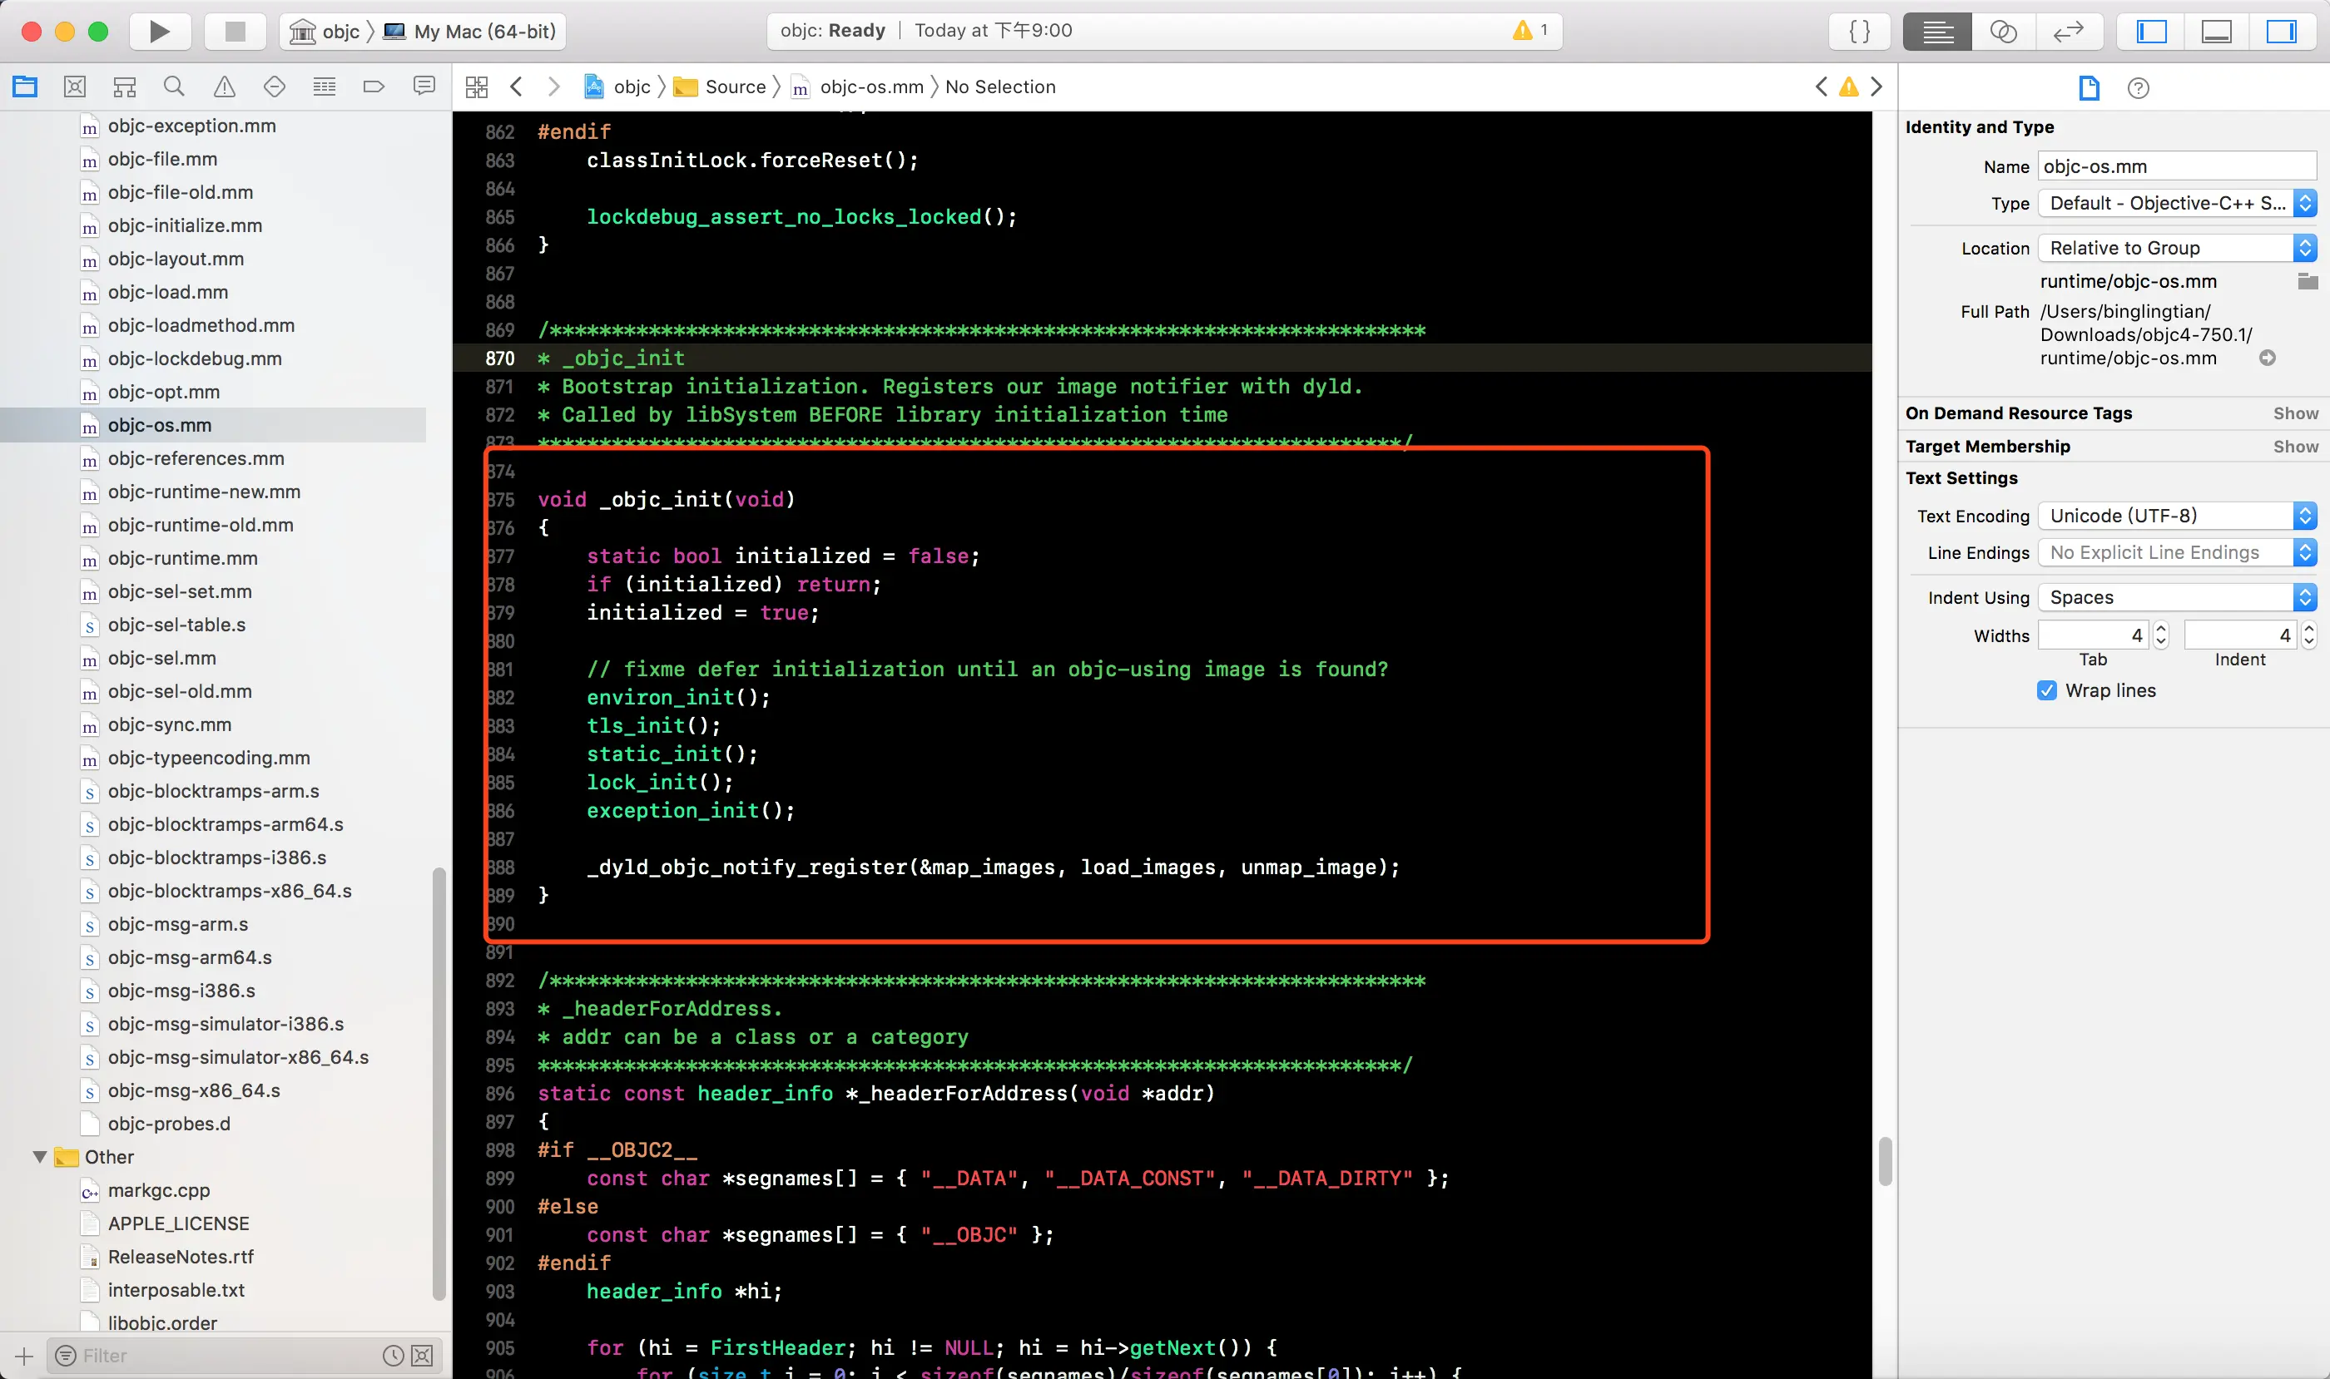The height and width of the screenshot is (1379, 2330).
Task: Click the Tab width stepper
Action: 2162,635
